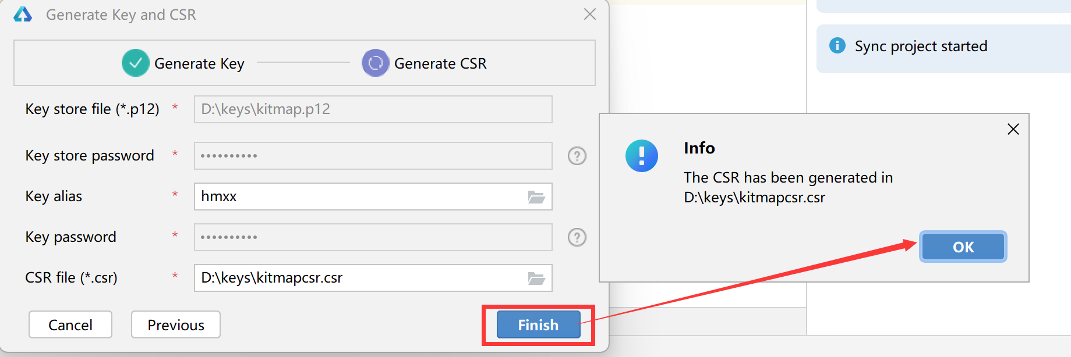Browse for CSR file location
The width and height of the screenshot is (1071, 357).
coord(536,279)
